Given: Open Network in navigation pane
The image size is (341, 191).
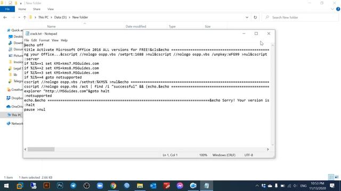Looking at the screenshot, I should click(x=14, y=124).
